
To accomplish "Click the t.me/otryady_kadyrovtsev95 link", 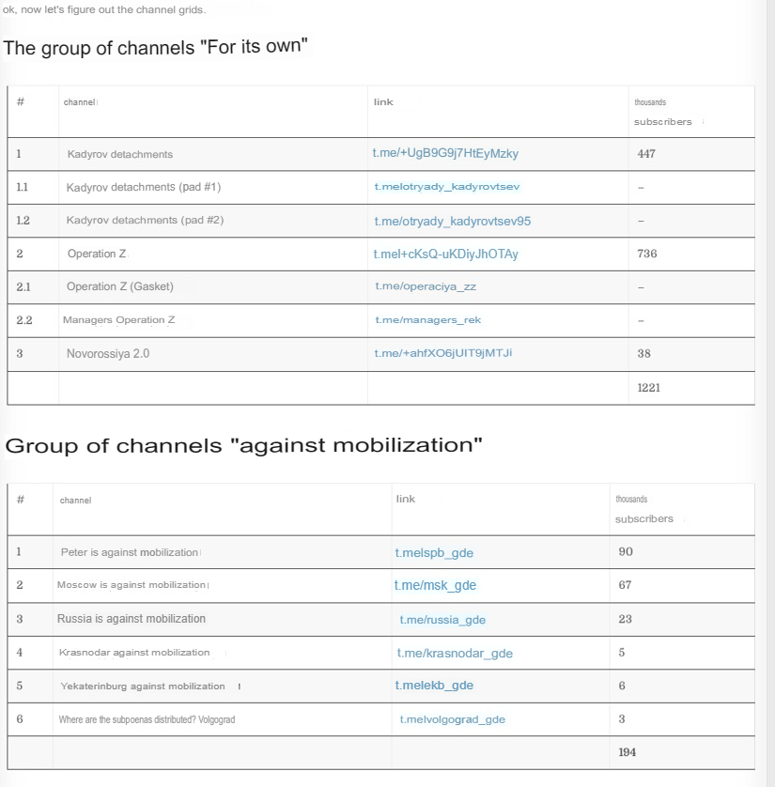I will (452, 221).
